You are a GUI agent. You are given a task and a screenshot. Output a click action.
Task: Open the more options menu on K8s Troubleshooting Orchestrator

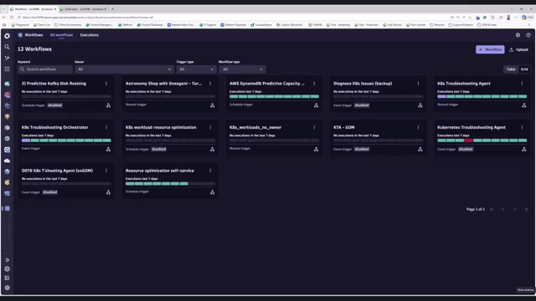106,127
